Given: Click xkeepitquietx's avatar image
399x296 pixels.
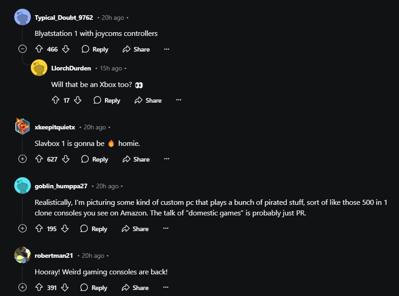Looking at the screenshot, I should (x=23, y=126).
